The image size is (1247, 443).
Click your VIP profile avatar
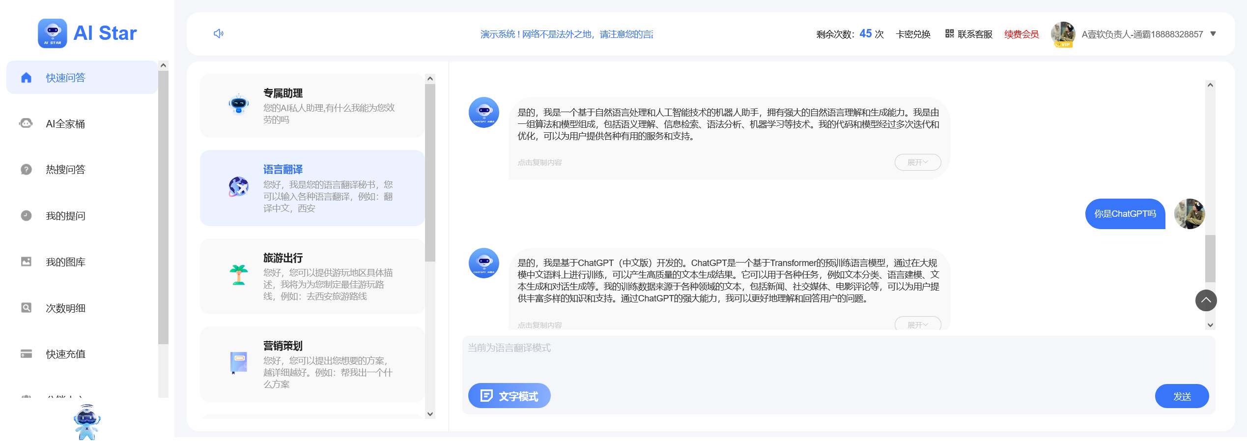click(x=1063, y=34)
